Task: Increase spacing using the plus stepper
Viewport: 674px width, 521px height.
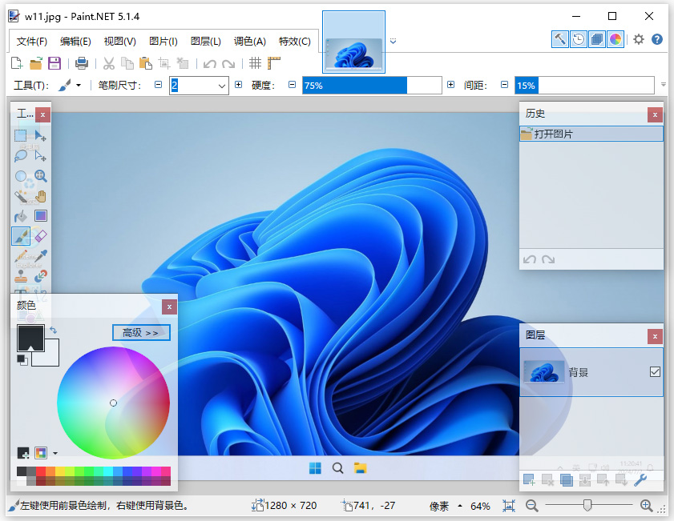Action: [x=450, y=85]
